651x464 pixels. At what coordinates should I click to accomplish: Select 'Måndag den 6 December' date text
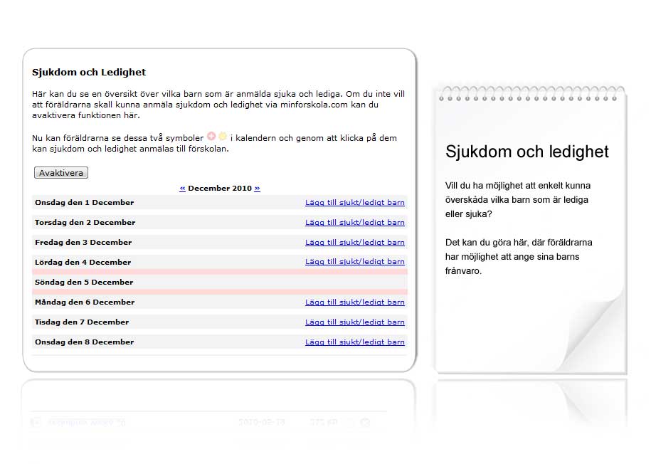tap(85, 302)
